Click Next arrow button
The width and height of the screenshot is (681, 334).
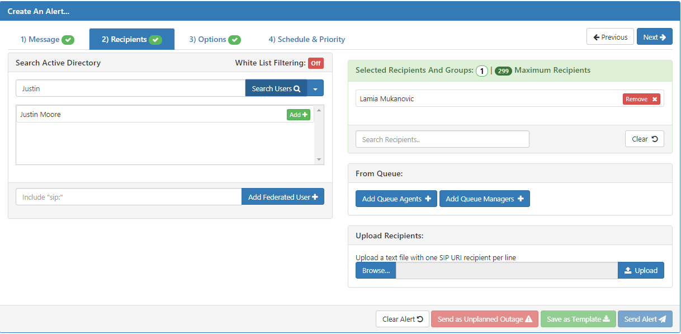coord(655,37)
